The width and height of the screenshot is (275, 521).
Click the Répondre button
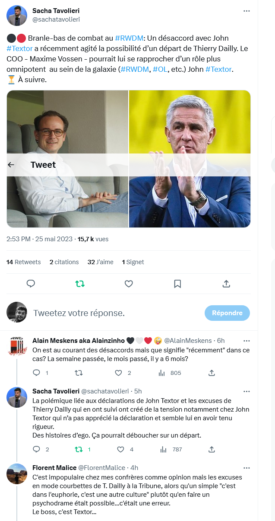coord(227,313)
